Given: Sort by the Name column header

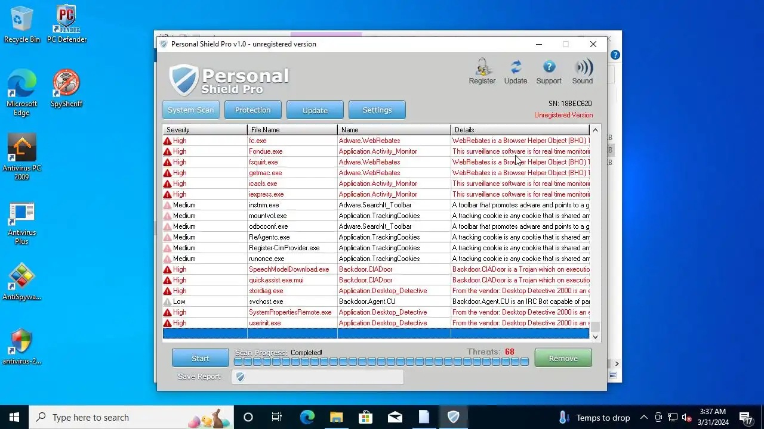Looking at the screenshot, I should [x=394, y=130].
